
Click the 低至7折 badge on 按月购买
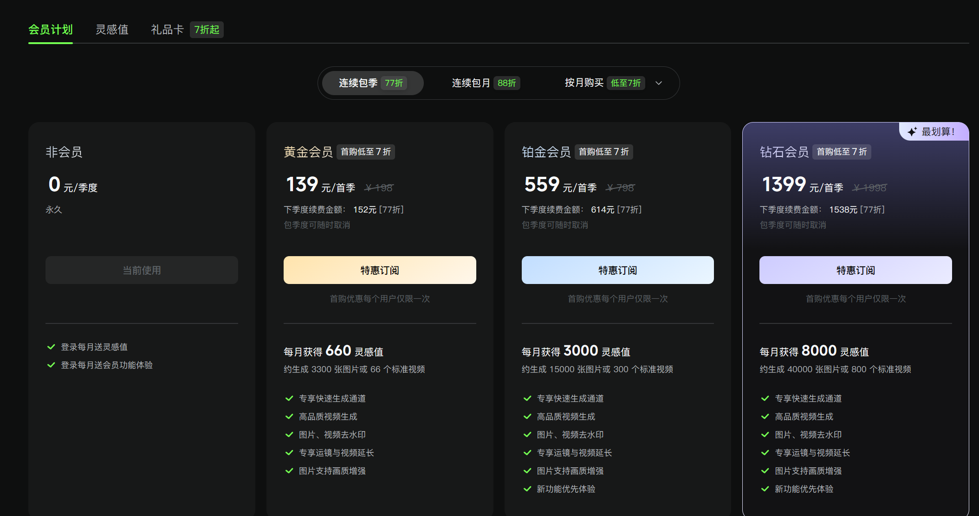click(x=626, y=83)
